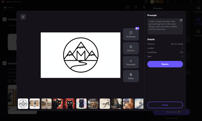Select the white winged creature thumbnail
This screenshot has height=121, width=202.
tap(139, 104)
